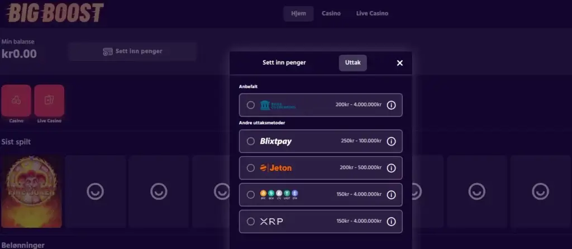This screenshot has width=572, height=249.
Task: Click the XRP logo
Action: 271,221
